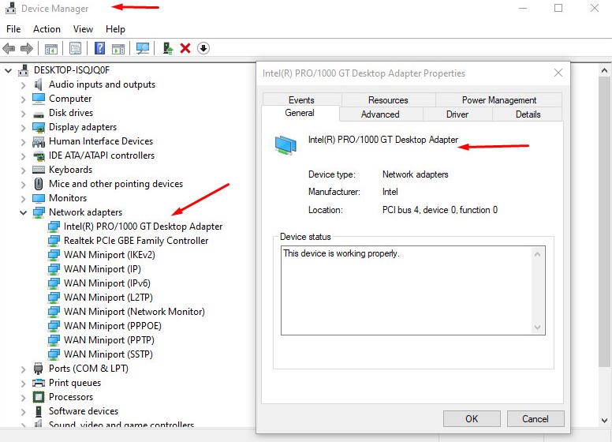Open the Power Management tab
The width and height of the screenshot is (612, 442).
click(x=498, y=100)
